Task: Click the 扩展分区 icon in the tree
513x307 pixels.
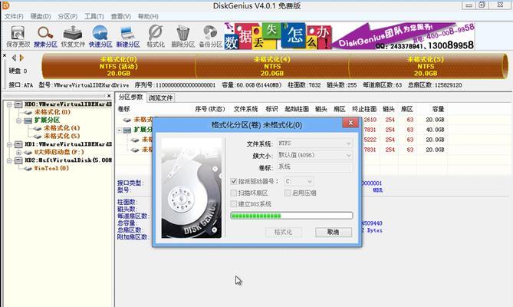Action: coord(28,120)
